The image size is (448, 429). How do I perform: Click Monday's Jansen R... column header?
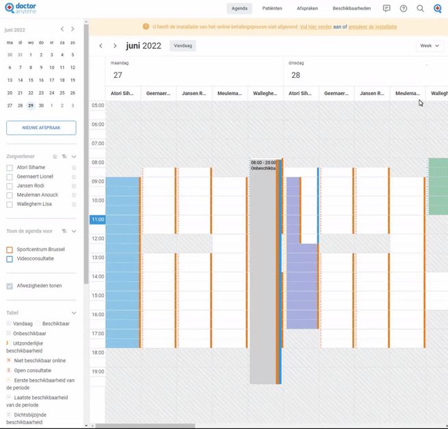coord(194,94)
